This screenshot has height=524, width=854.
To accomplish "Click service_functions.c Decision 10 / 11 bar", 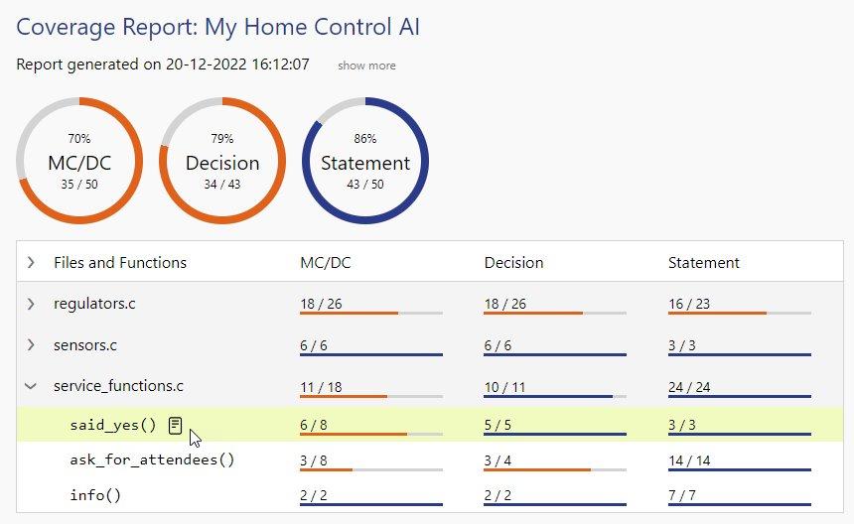I will pos(554,395).
